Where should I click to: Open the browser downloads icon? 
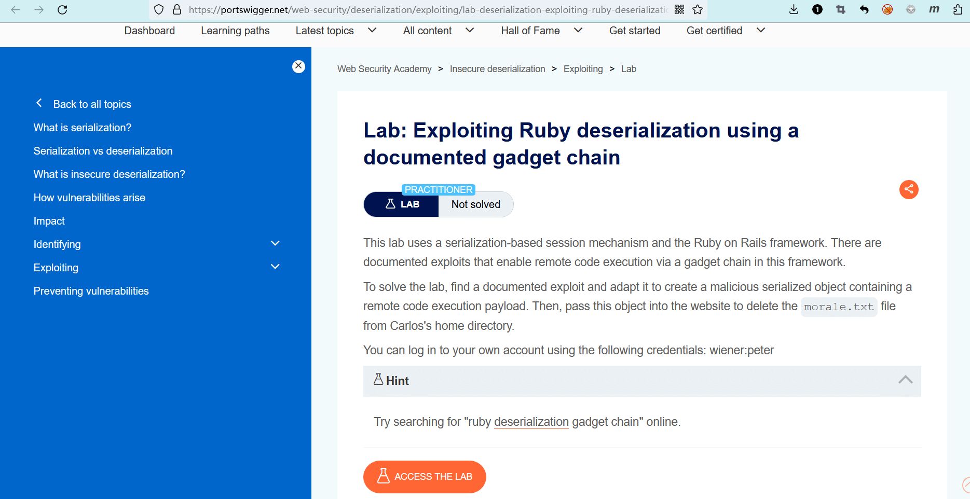click(x=794, y=10)
